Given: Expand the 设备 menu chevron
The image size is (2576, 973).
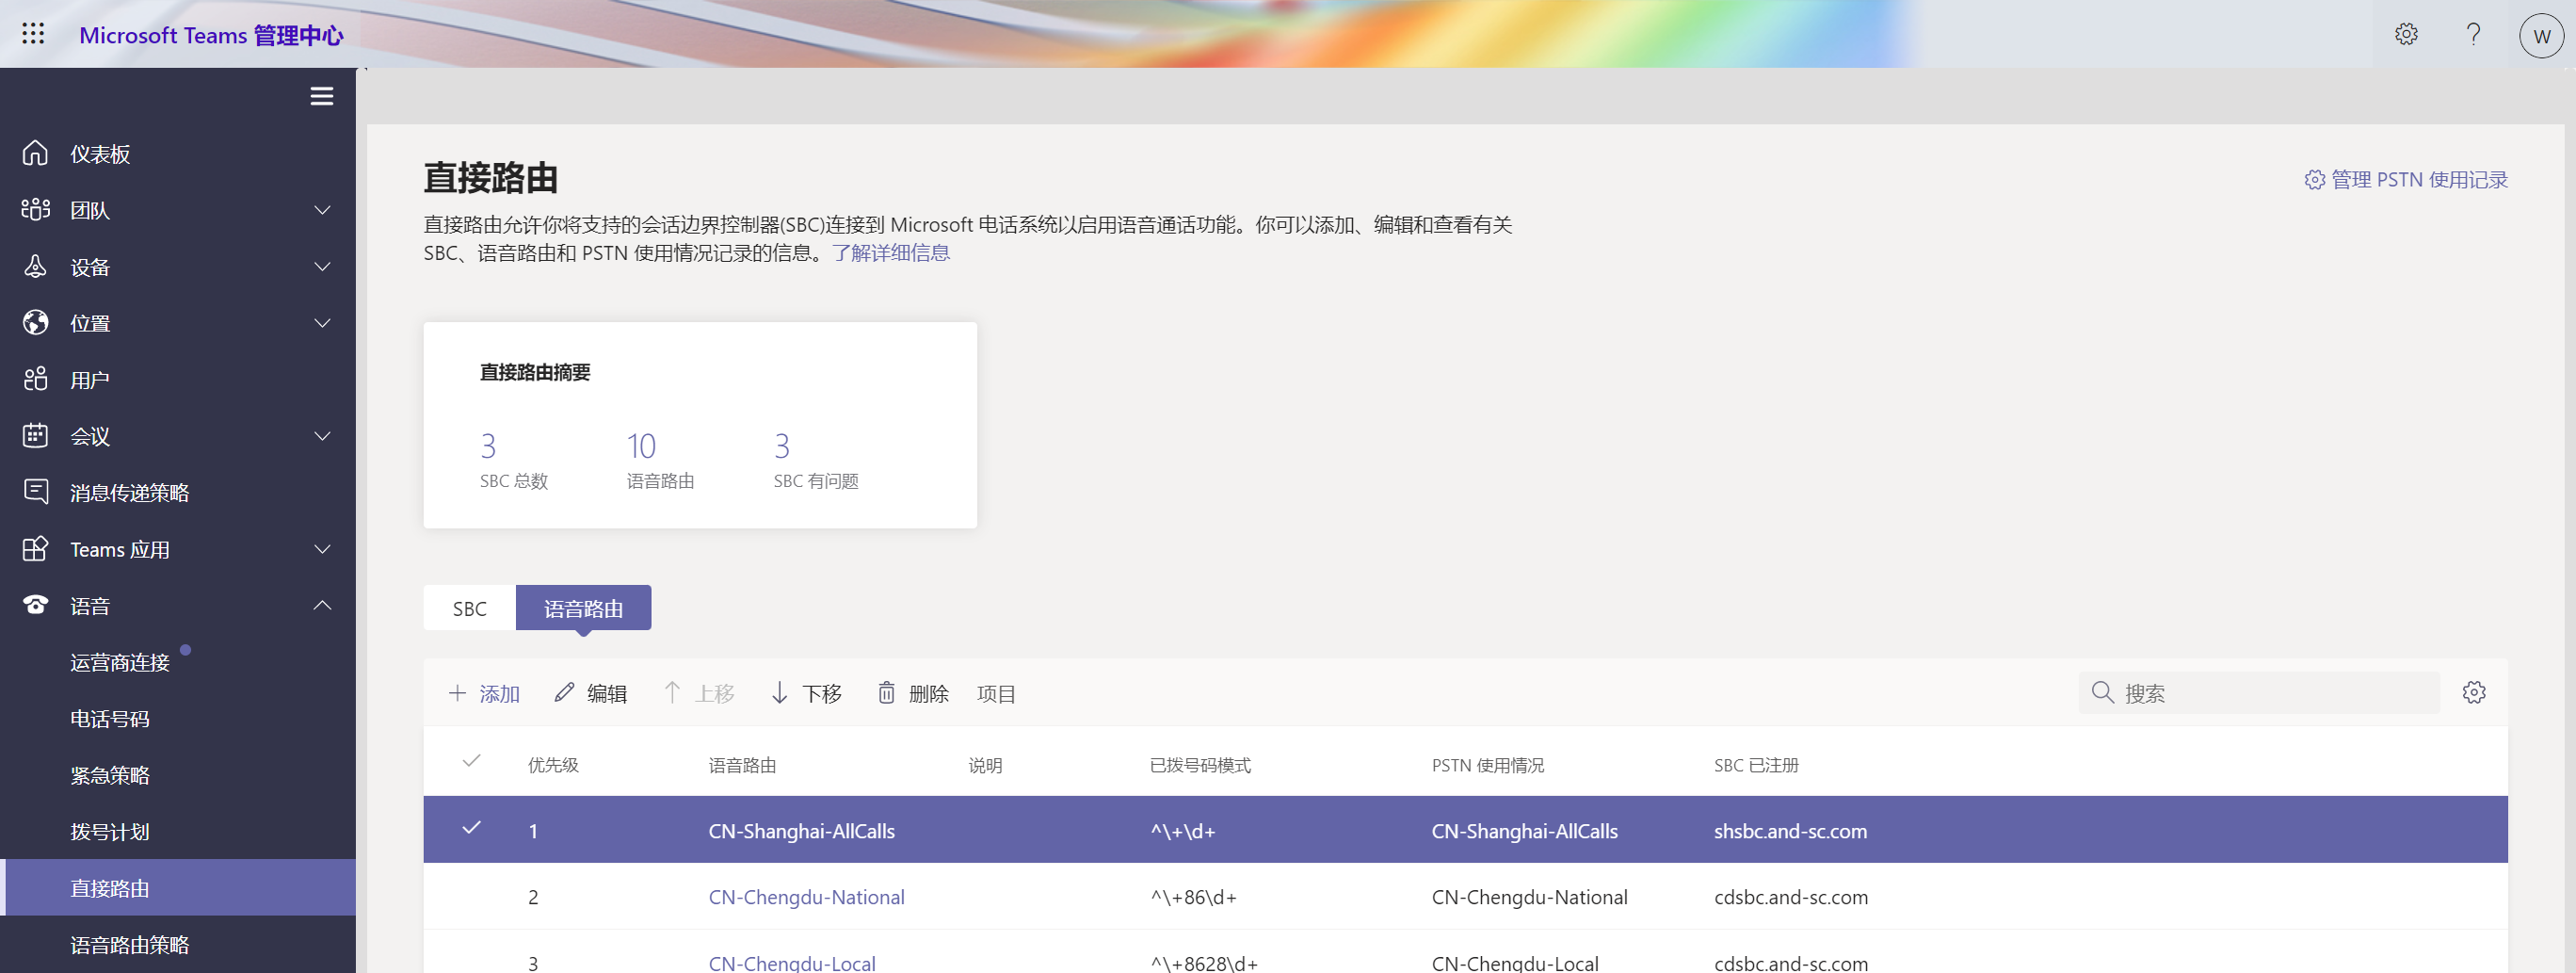Looking at the screenshot, I should pos(322,267).
